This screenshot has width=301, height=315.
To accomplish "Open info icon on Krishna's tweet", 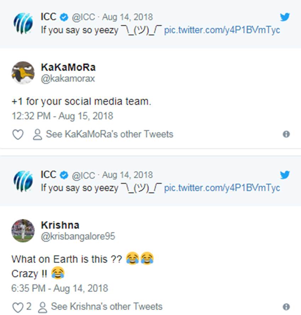I will [286, 307].
